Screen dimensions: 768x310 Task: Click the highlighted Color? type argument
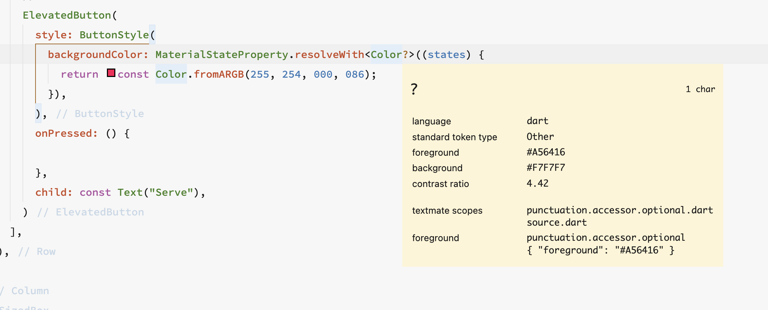(x=389, y=54)
